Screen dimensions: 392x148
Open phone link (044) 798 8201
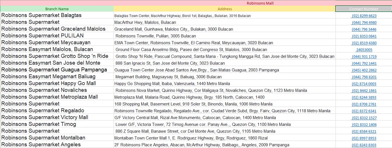click(364, 77)
